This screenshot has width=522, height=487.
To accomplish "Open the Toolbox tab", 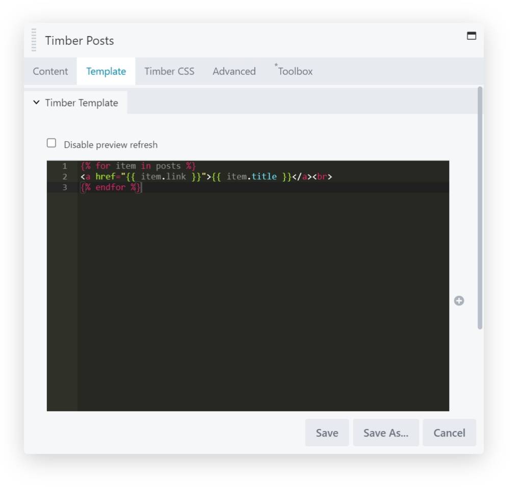I will coord(296,71).
